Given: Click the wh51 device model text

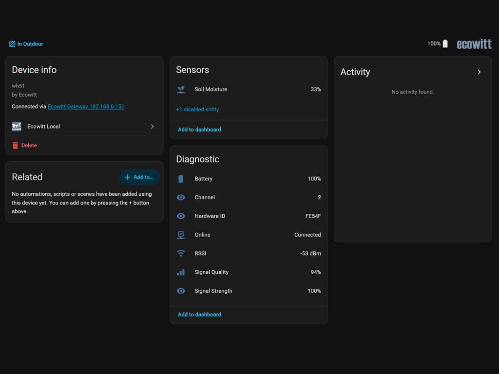Looking at the screenshot, I should pyautogui.click(x=18, y=86).
